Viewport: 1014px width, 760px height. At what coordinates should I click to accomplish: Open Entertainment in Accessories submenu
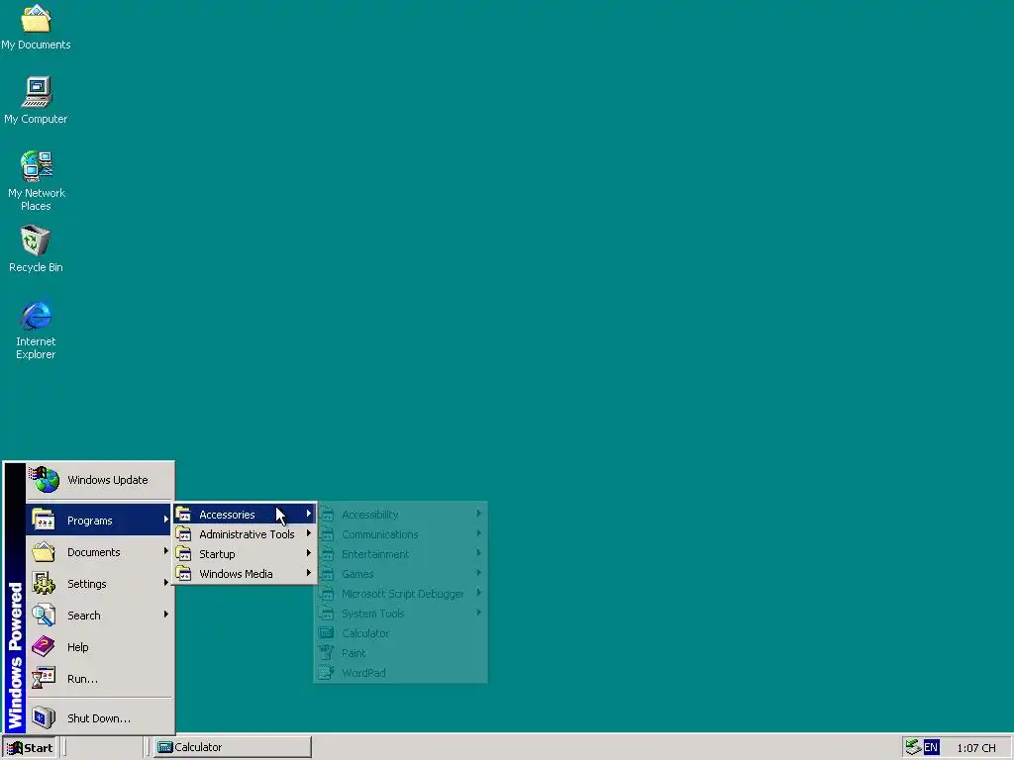coord(400,554)
